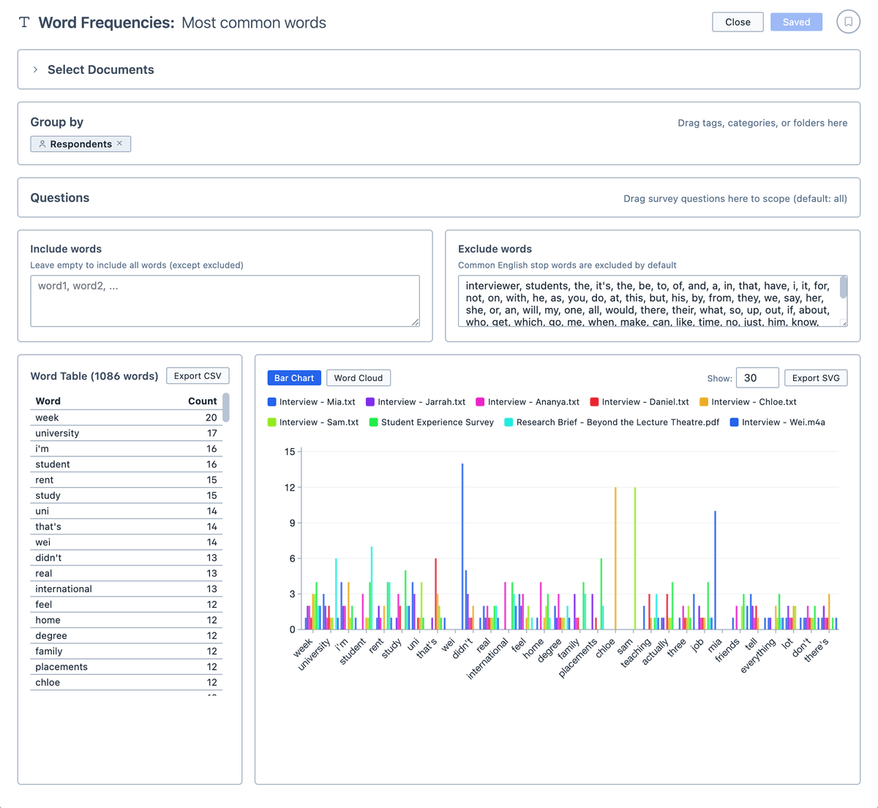This screenshot has height=808, width=878.
Task: Click the Respondents tag label
Action: tap(81, 144)
